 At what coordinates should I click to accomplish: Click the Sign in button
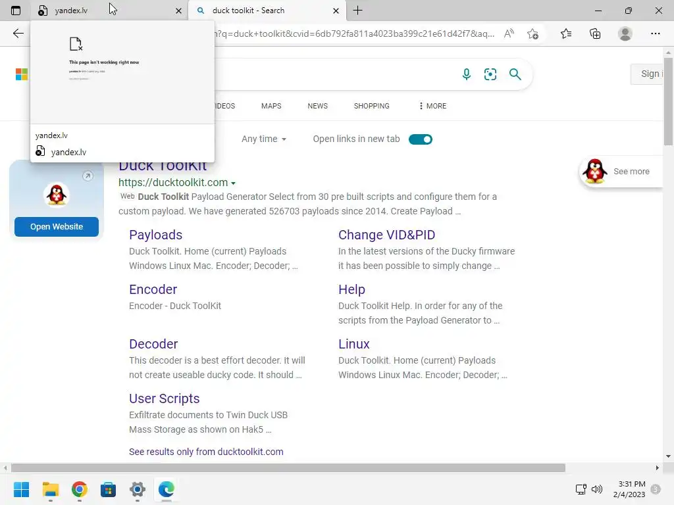coord(648,74)
